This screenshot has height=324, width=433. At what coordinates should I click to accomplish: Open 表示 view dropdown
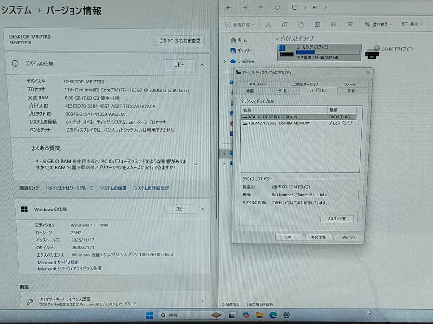pos(412,24)
